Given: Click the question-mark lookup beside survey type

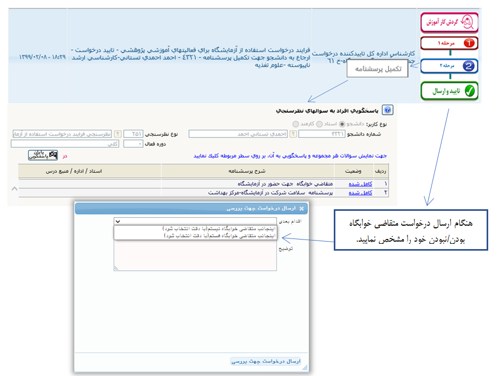Looking at the screenshot, I should [118, 134].
